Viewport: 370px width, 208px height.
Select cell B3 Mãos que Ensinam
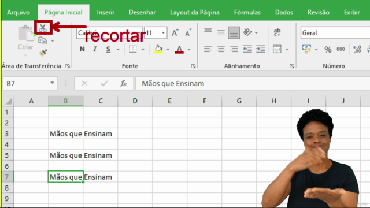65,133
